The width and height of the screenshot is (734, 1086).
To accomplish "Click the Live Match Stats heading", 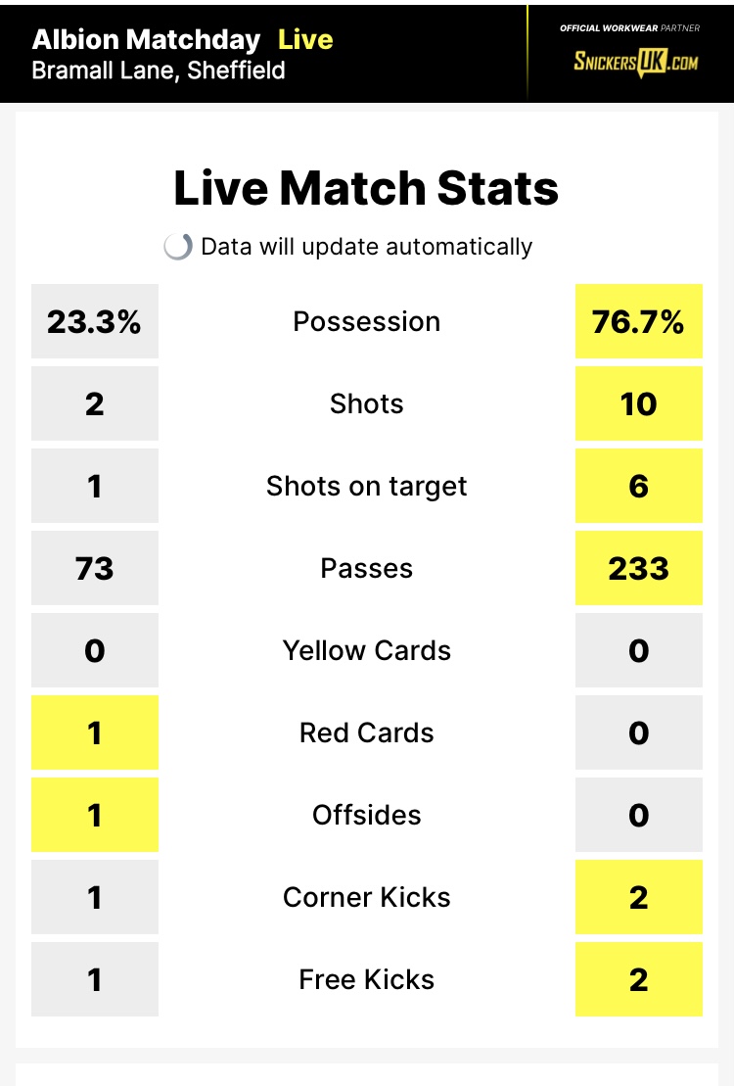I will (x=366, y=188).
